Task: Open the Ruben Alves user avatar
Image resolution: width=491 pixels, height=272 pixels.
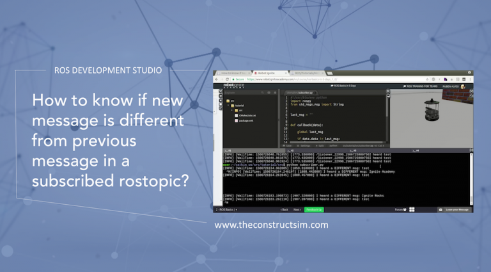Action: click(x=463, y=86)
